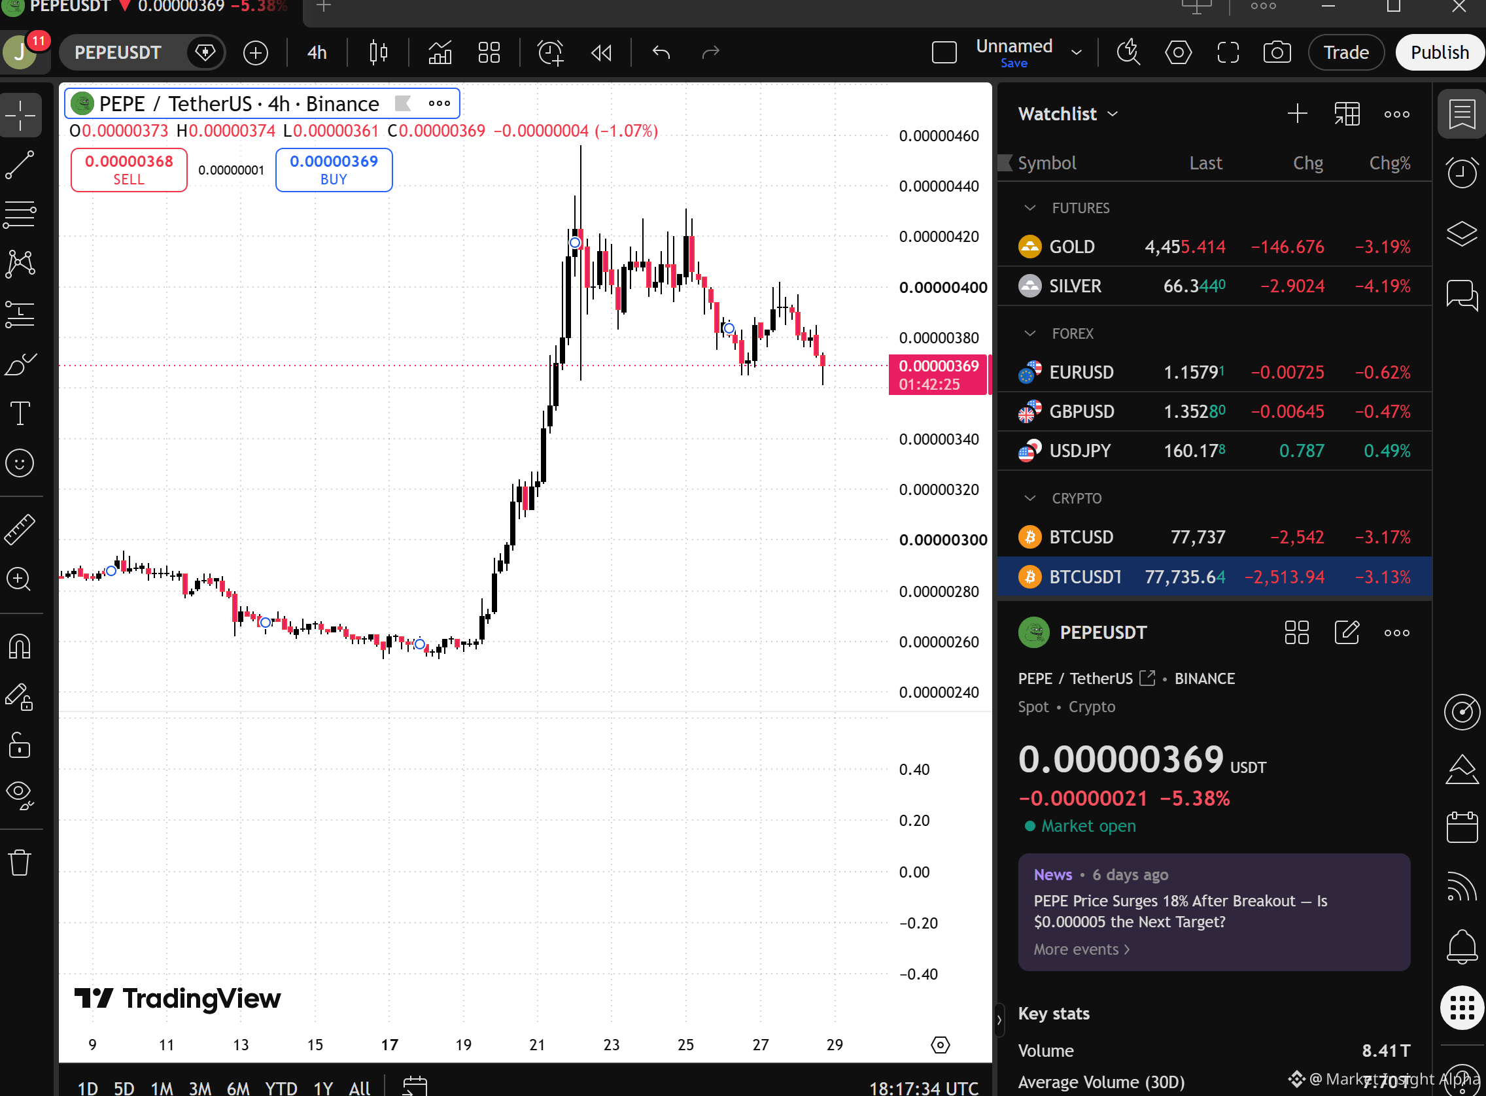1486x1096 pixels.
Task: Select the crosshair cursor tool
Action: click(20, 116)
